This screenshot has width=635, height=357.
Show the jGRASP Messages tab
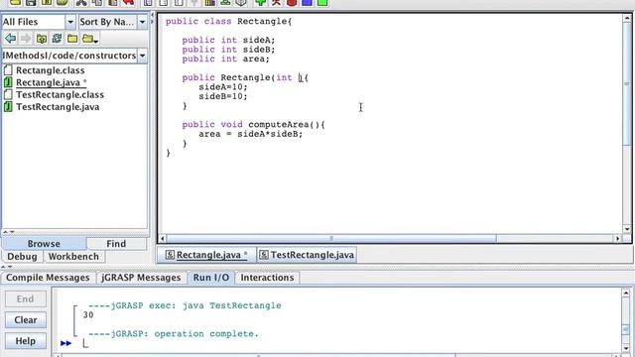click(141, 278)
